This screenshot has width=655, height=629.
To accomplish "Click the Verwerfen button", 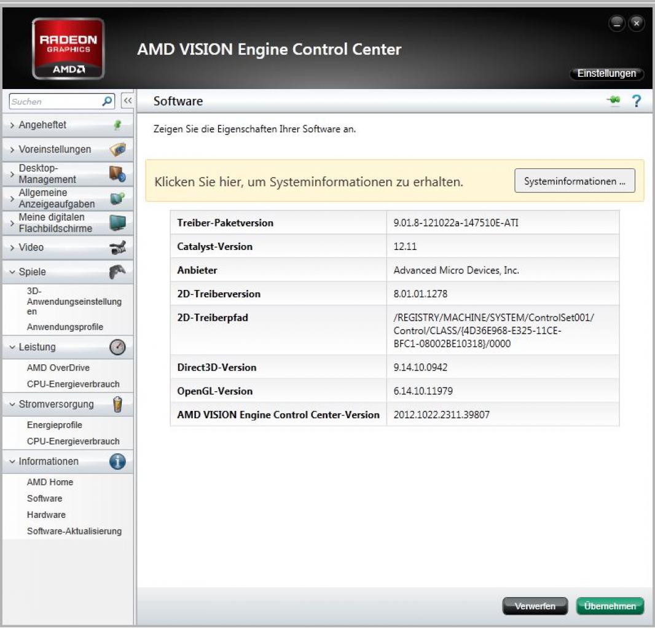I will point(535,606).
